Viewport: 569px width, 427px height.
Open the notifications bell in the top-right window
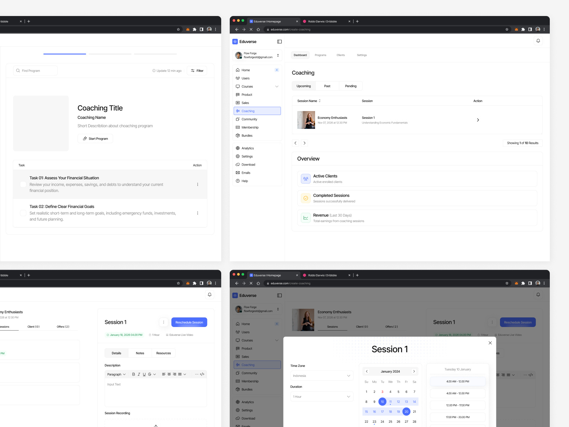[538, 41]
